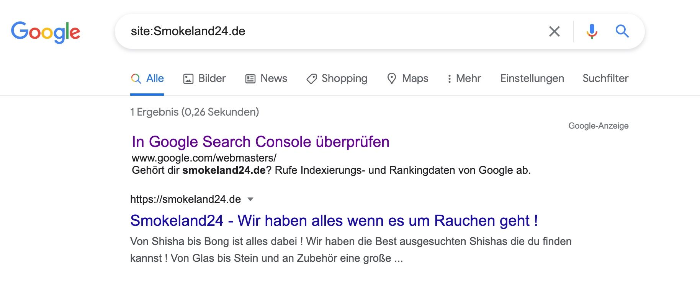Select the Alle results tab
700x297 pixels.
tap(147, 78)
